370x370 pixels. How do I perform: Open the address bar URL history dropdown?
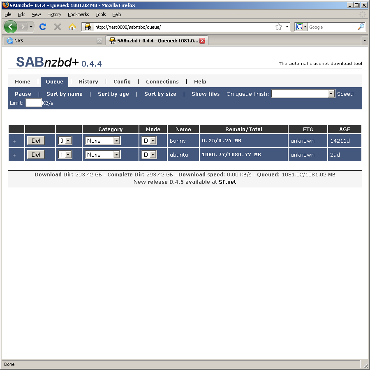[x=287, y=27]
